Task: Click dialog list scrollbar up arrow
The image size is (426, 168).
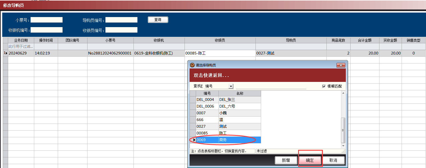Action: [x=343, y=93]
